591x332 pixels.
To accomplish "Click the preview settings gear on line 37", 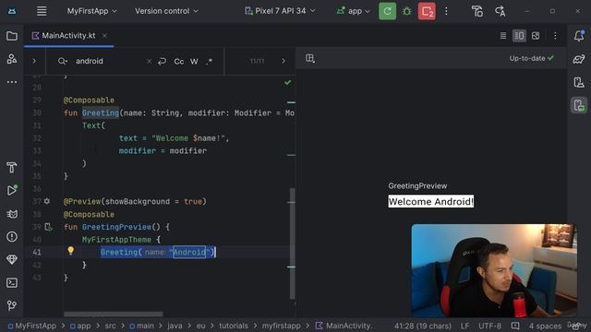I will (47, 201).
